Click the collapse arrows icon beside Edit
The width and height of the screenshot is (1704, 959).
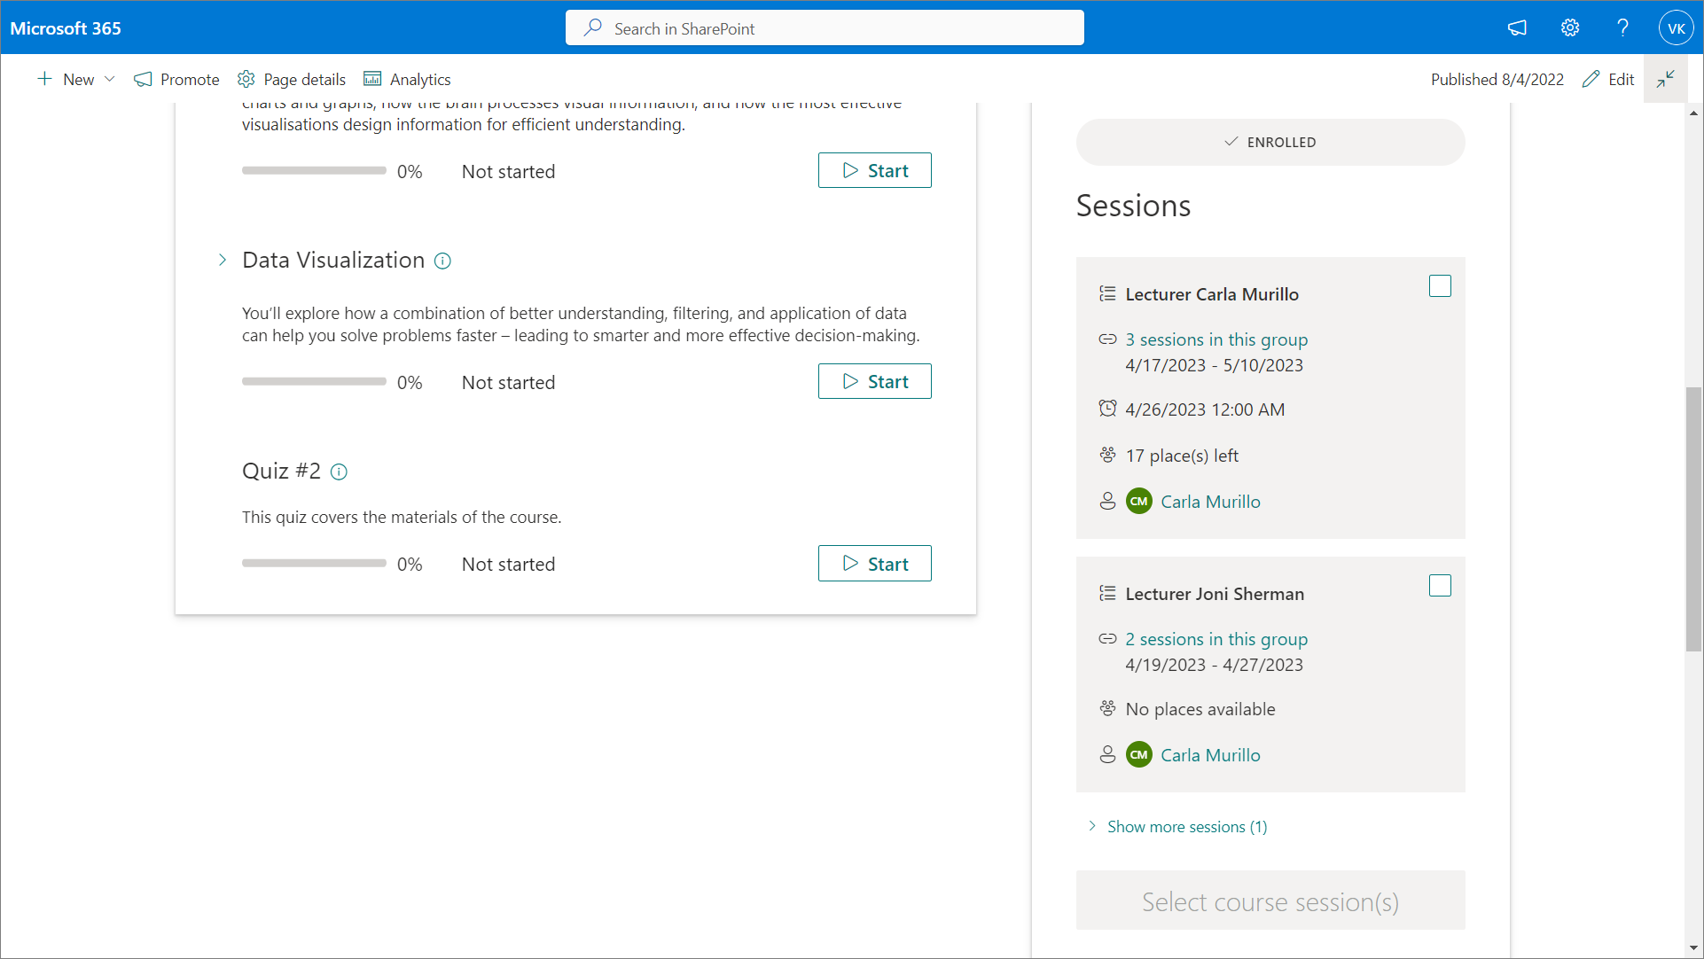(x=1665, y=79)
